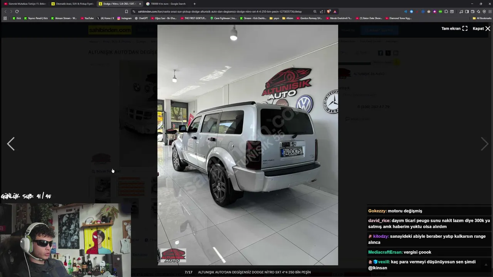Image resolution: width=493 pixels, height=277 pixels.
Task: Open ilkinsan Stream bookmark
Action: (x=64, y=18)
